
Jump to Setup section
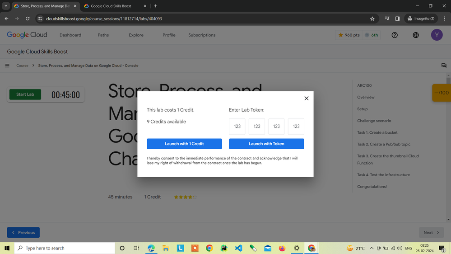coord(362,109)
